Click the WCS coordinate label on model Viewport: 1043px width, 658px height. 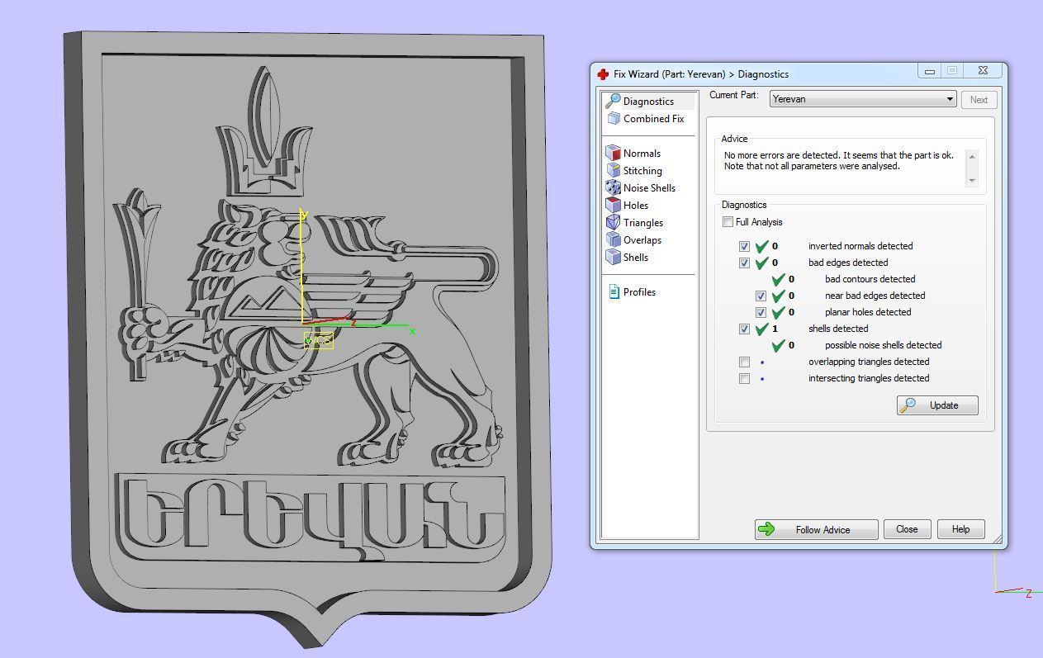(x=319, y=340)
